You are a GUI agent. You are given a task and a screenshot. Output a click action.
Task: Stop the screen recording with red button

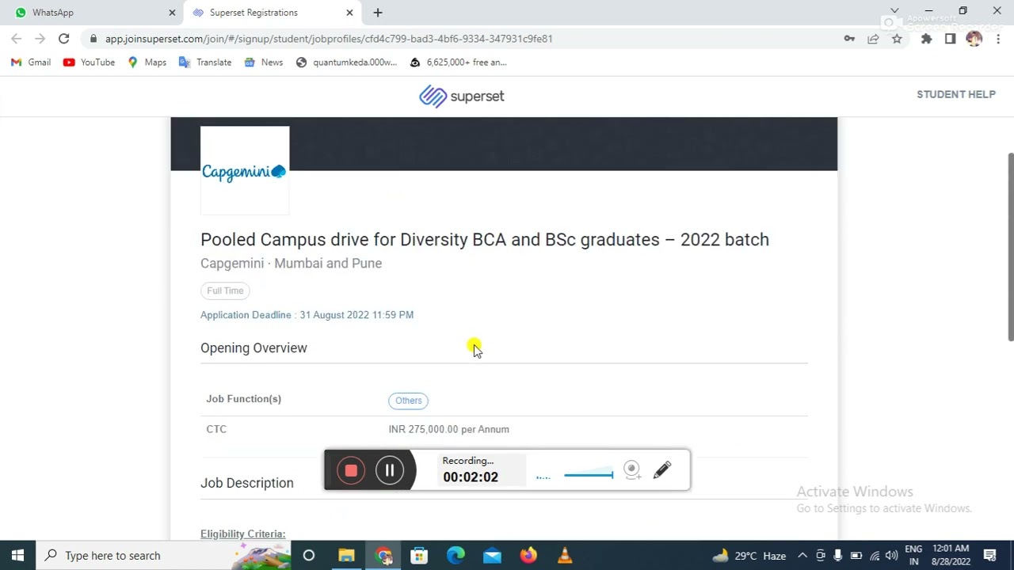click(351, 471)
